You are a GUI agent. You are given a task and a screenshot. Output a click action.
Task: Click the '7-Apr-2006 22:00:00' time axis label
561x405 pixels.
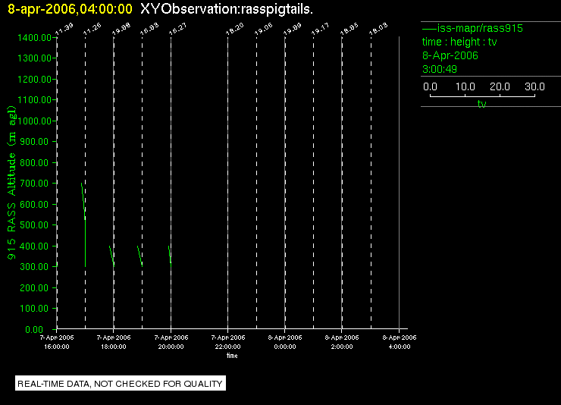coord(228,342)
